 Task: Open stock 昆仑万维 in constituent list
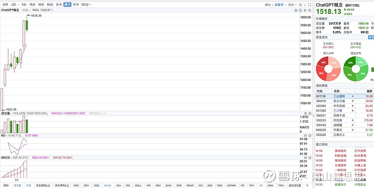[339, 101]
